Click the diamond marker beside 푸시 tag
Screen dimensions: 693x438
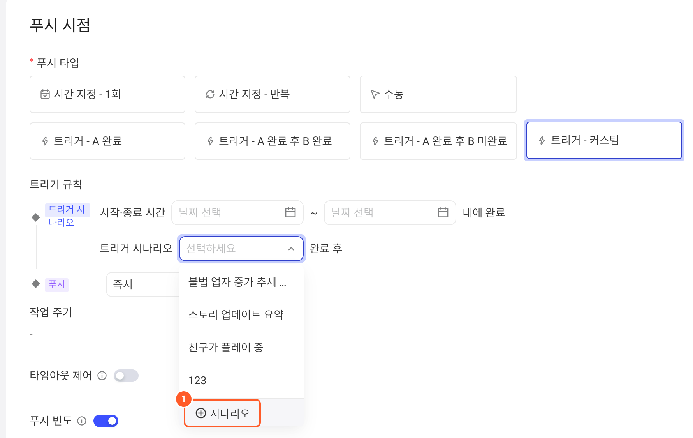click(36, 284)
